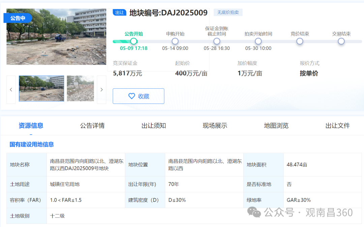Click the date 05-28 16:30
This screenshot has height=227, width=364.
[217, 48]
